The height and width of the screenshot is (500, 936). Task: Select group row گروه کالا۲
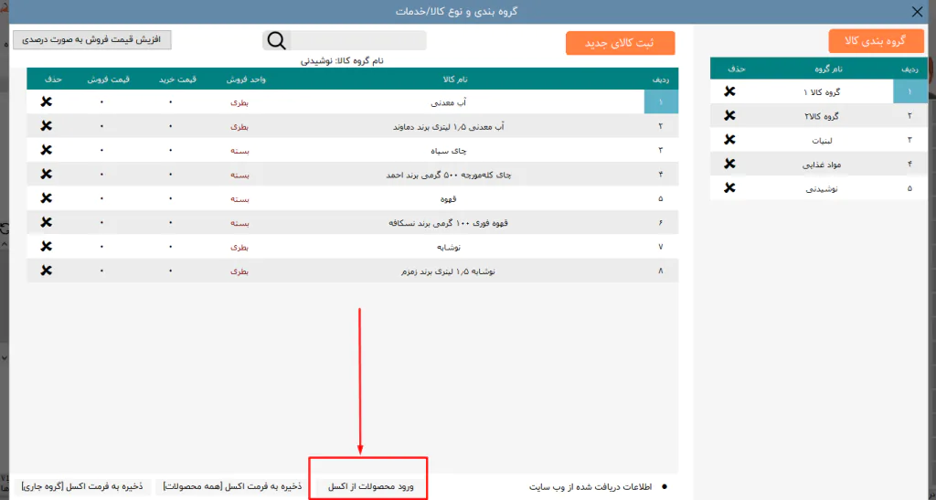click(x=819, y=116)
